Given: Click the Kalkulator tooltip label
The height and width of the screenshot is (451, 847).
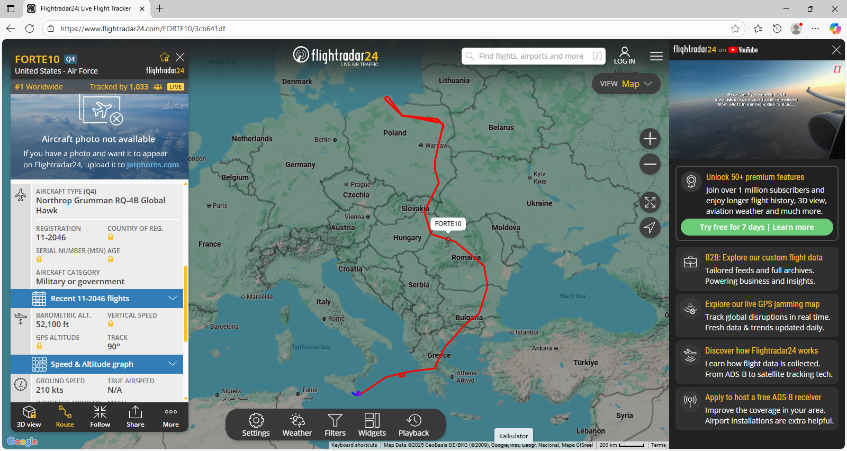Looking at the screenshot, I should [513, 436].
